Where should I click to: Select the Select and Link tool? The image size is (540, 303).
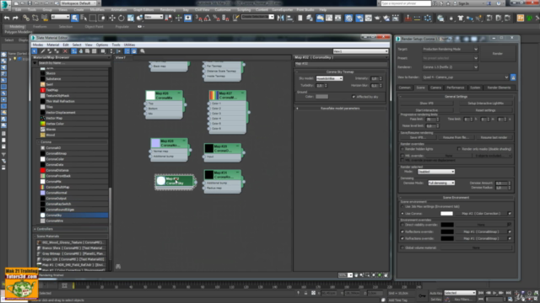click(26, 18)
